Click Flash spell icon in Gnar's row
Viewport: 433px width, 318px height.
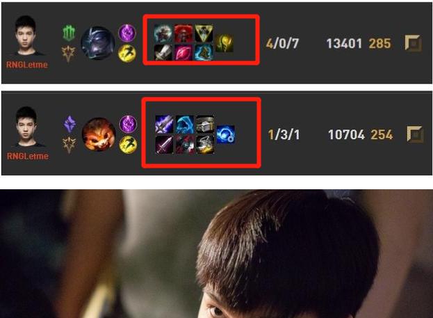pyautogui.click(x=128, y=145)
